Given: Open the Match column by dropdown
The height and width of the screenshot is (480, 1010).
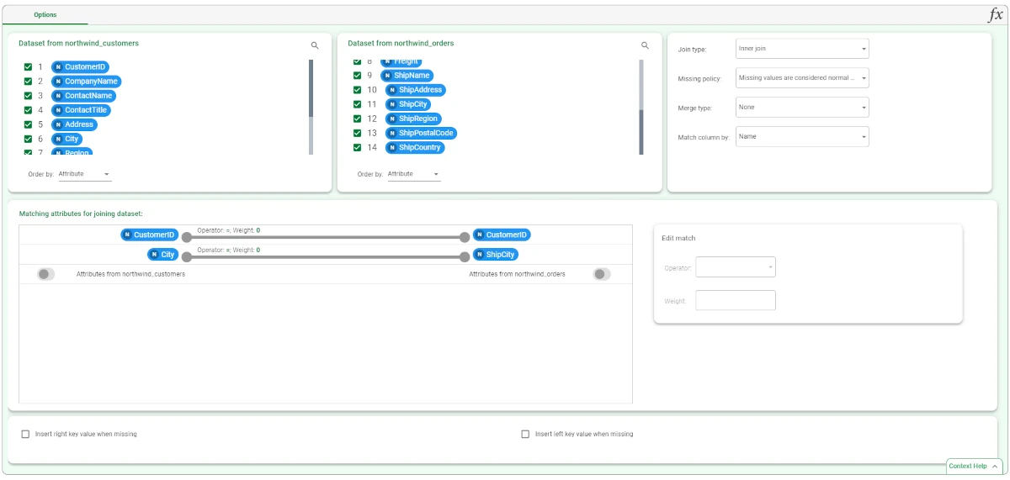Looking at the screenshot, I should point(802,136).
